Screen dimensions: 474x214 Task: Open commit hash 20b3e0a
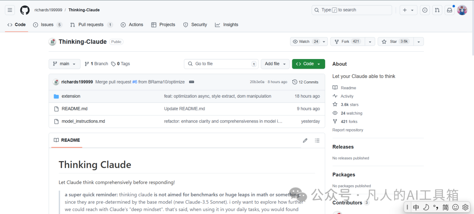[257, 82]
